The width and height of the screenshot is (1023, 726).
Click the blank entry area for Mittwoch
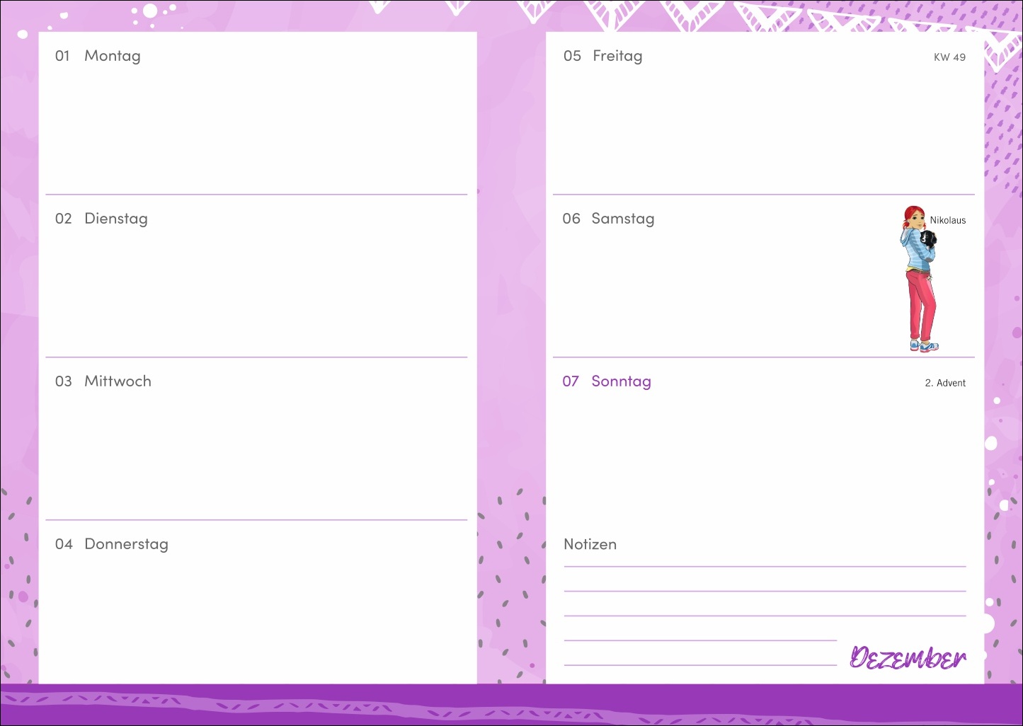click(256, 453)
